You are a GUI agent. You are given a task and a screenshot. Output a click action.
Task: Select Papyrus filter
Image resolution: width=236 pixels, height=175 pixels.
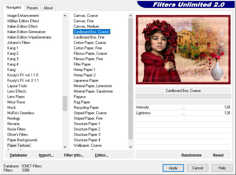(x=80, y=97)
